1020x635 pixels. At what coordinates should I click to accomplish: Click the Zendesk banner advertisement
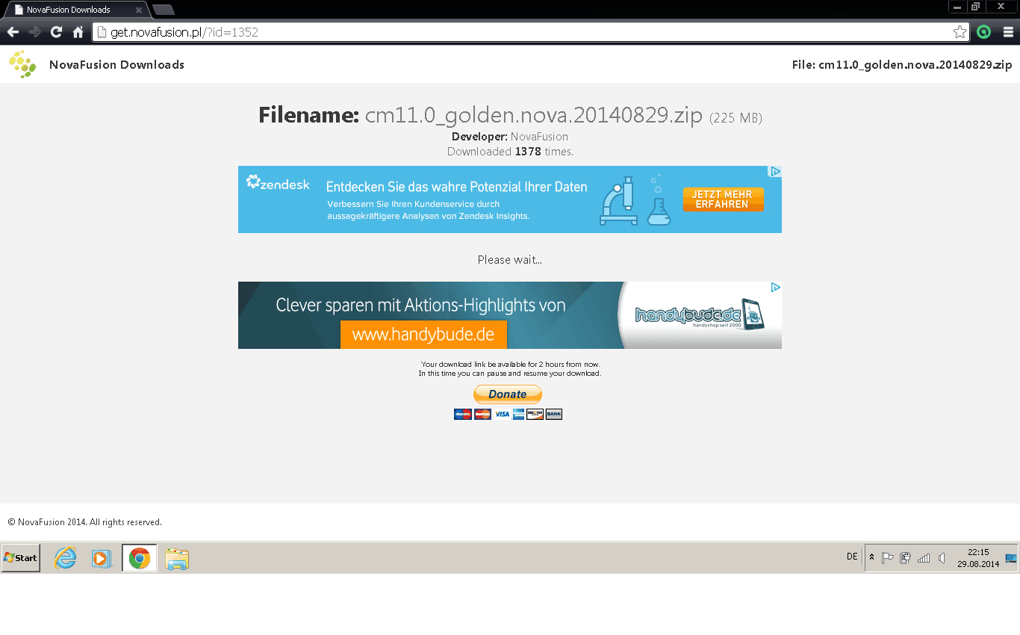coord(510,199)
